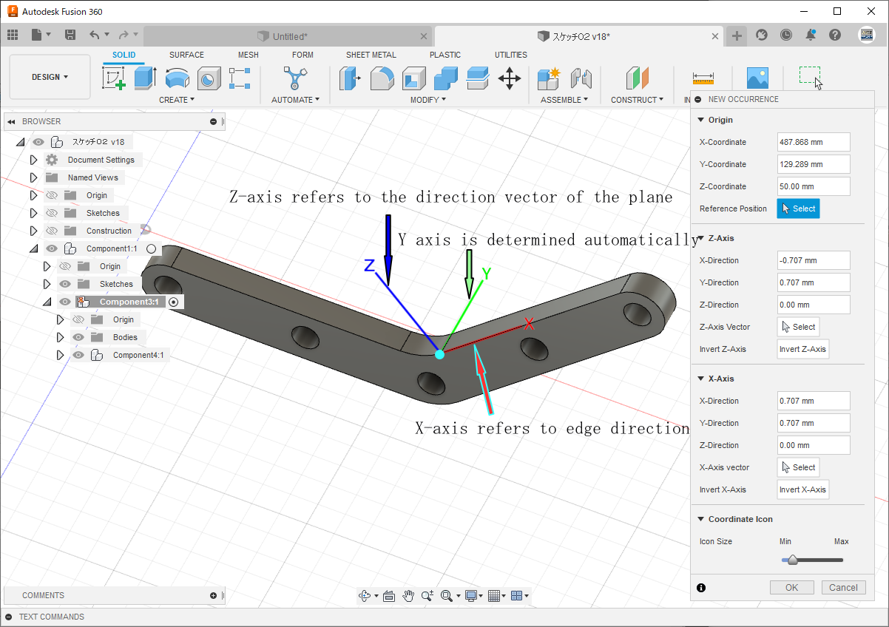Select the Revolve tool in toolbar
The image size is (889, 627).
177,78
